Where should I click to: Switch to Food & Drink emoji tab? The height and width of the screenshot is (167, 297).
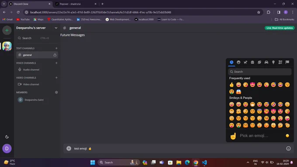[x=252, y=62]
